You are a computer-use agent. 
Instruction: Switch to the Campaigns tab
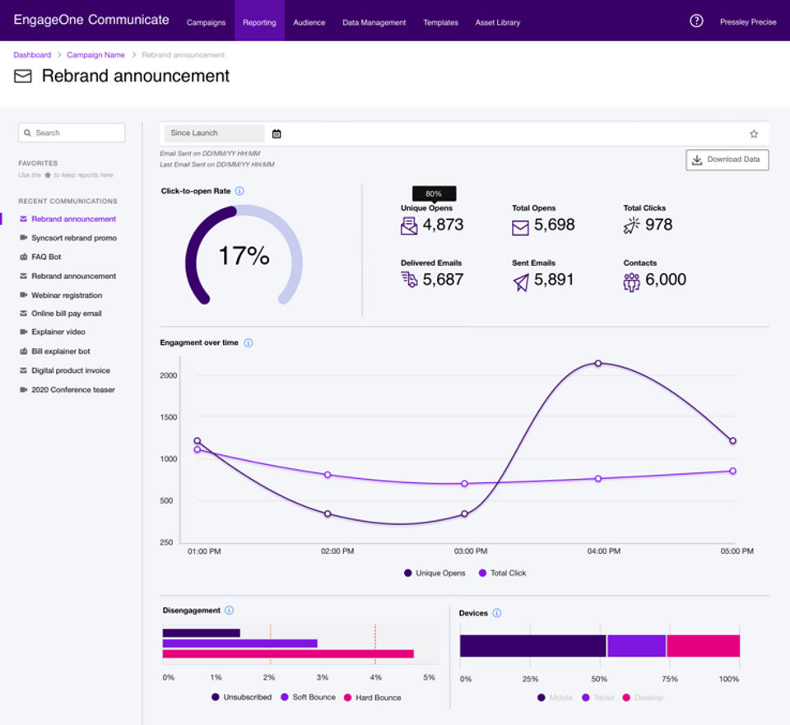click(x=206, y=22)
